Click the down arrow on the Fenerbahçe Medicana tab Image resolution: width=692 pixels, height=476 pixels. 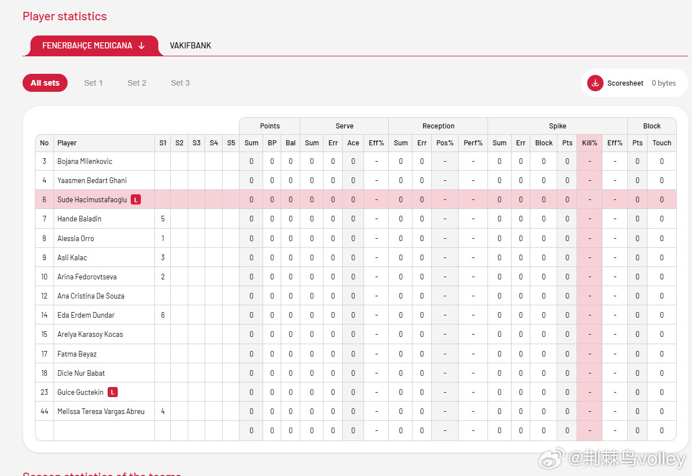141,46
